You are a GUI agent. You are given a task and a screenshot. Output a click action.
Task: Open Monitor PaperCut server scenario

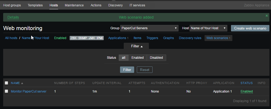29,91
